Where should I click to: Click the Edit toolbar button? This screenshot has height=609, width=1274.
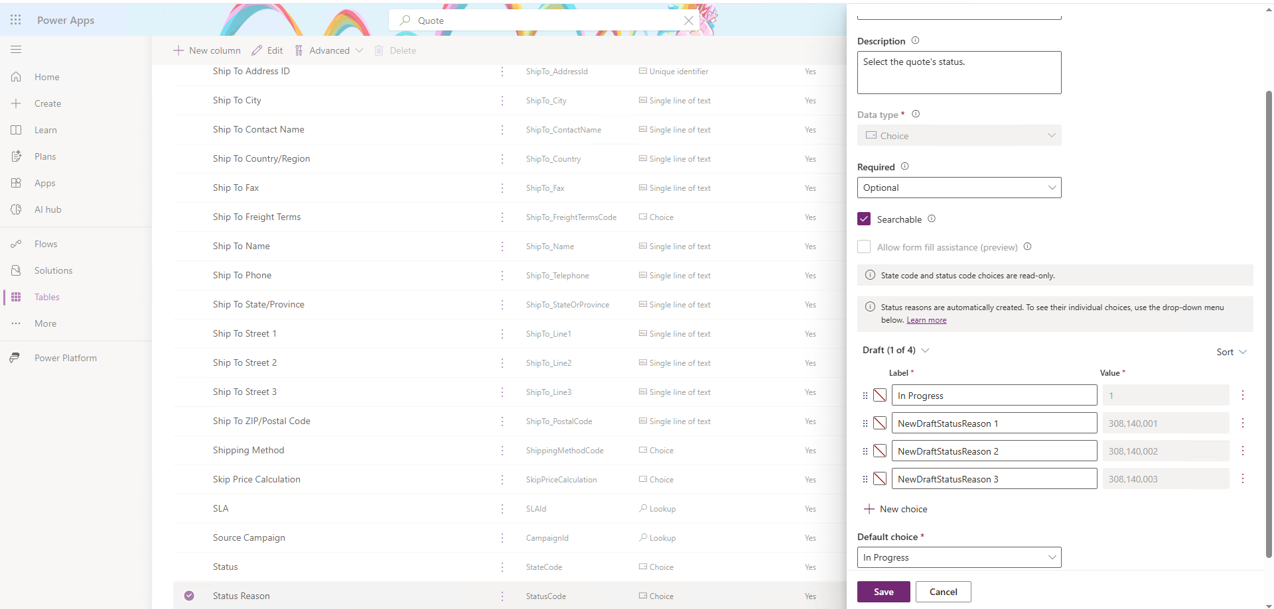(x=267, y=50)
